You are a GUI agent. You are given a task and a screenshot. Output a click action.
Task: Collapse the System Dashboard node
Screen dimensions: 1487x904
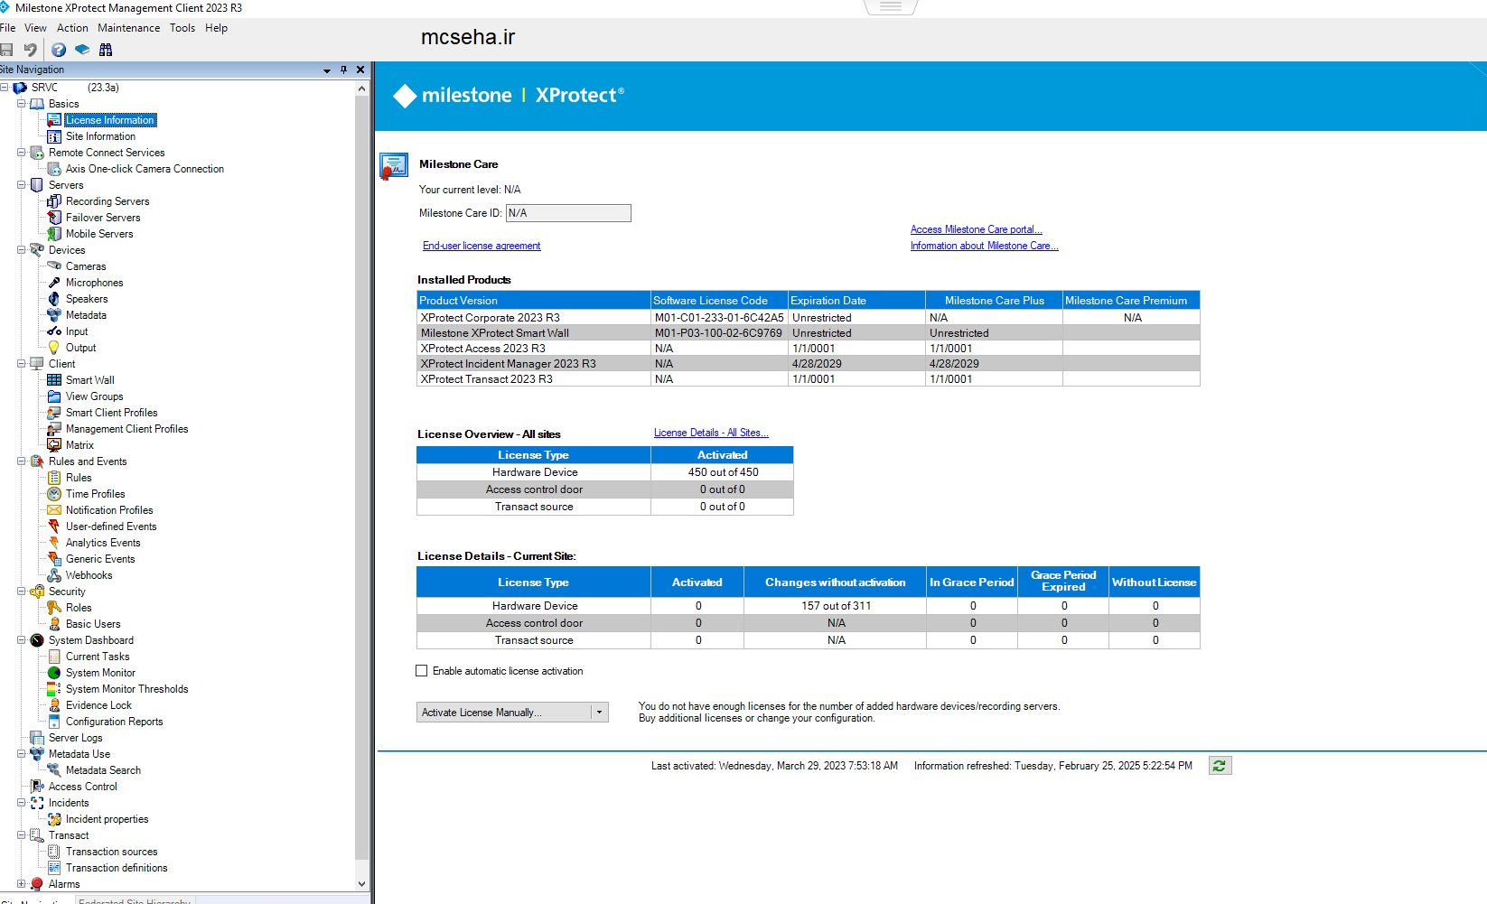point(21,640)
